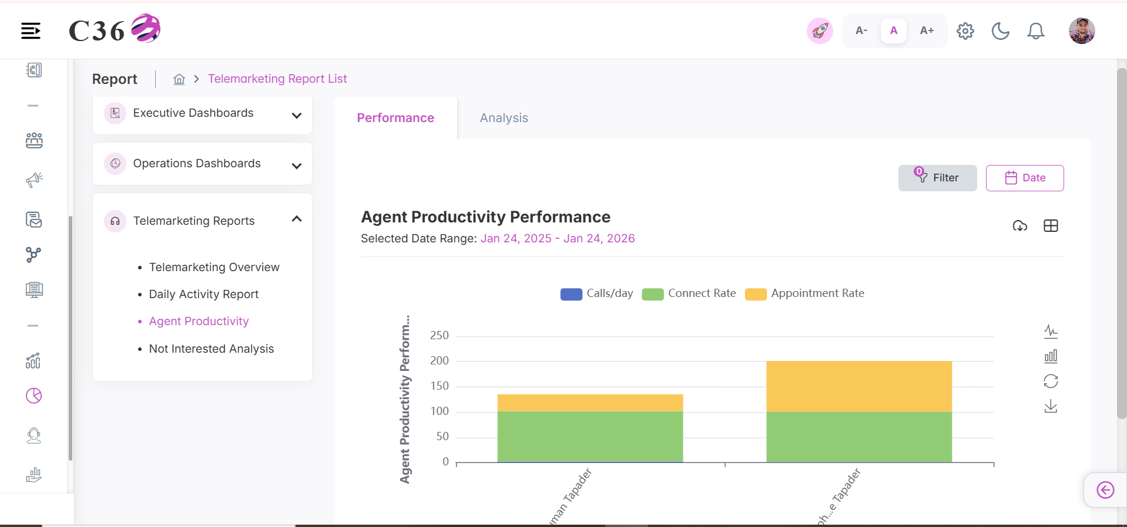Decrease font size with A-

861,31
